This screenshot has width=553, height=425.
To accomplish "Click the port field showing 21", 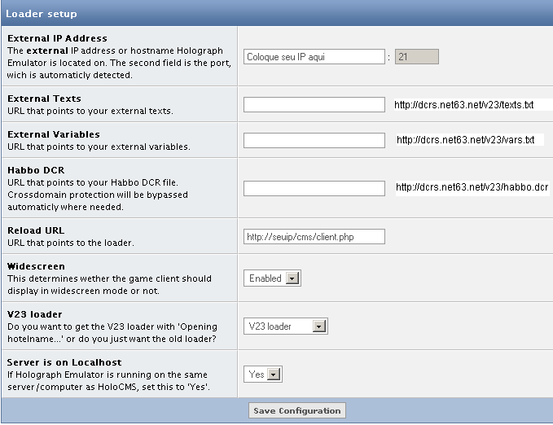I will click(416, 57).
